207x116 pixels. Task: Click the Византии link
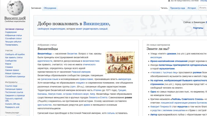coord(72,54)
